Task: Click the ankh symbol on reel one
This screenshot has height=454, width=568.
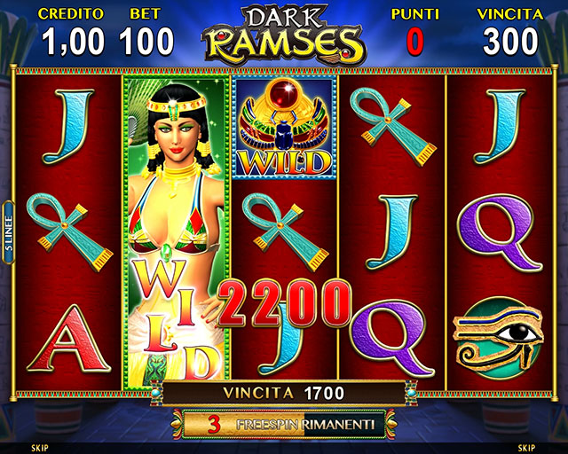Action: (69, 231)
